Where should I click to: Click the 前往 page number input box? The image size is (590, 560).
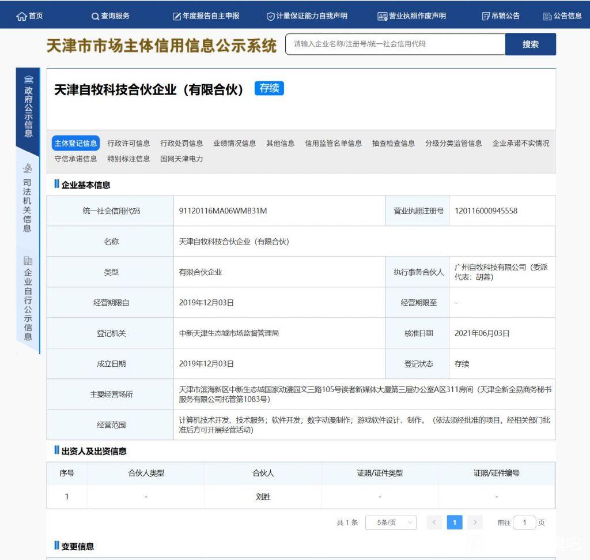[524, 523]
